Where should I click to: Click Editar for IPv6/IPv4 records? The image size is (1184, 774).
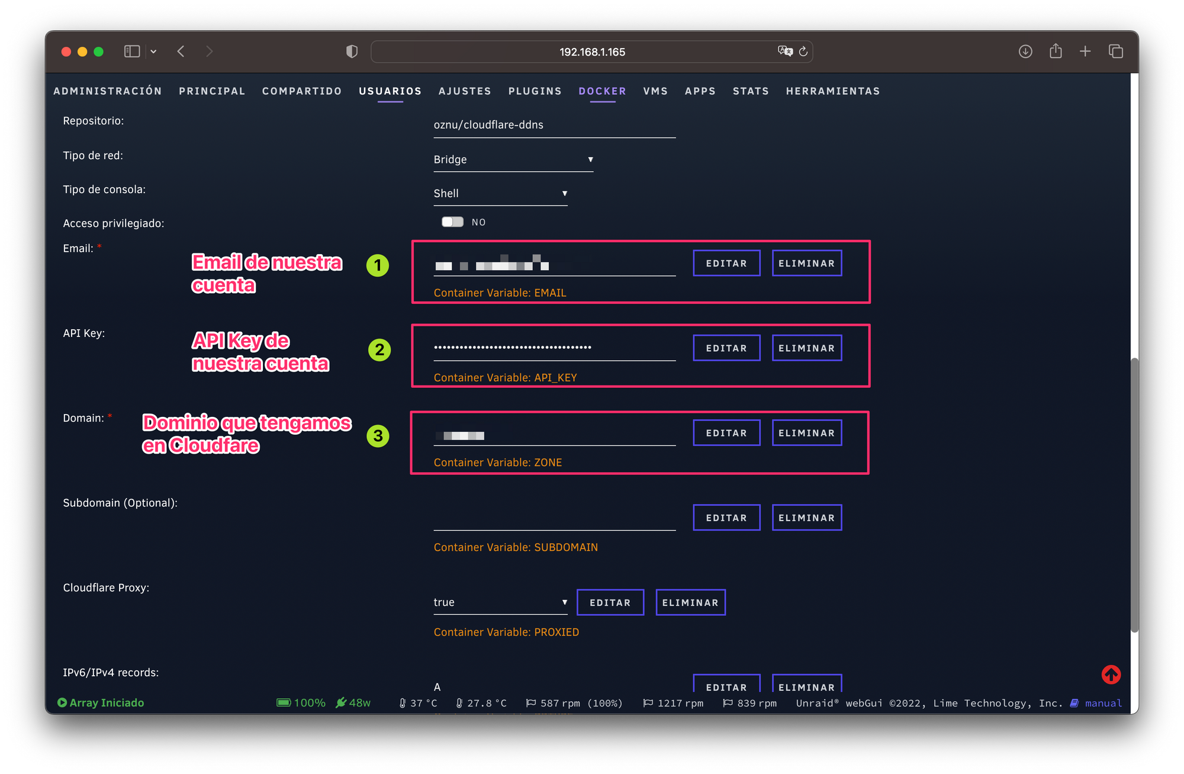726,684
